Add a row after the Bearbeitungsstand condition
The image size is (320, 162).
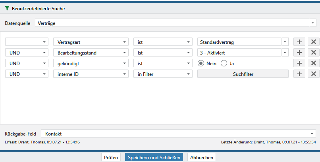click(299, 53)
